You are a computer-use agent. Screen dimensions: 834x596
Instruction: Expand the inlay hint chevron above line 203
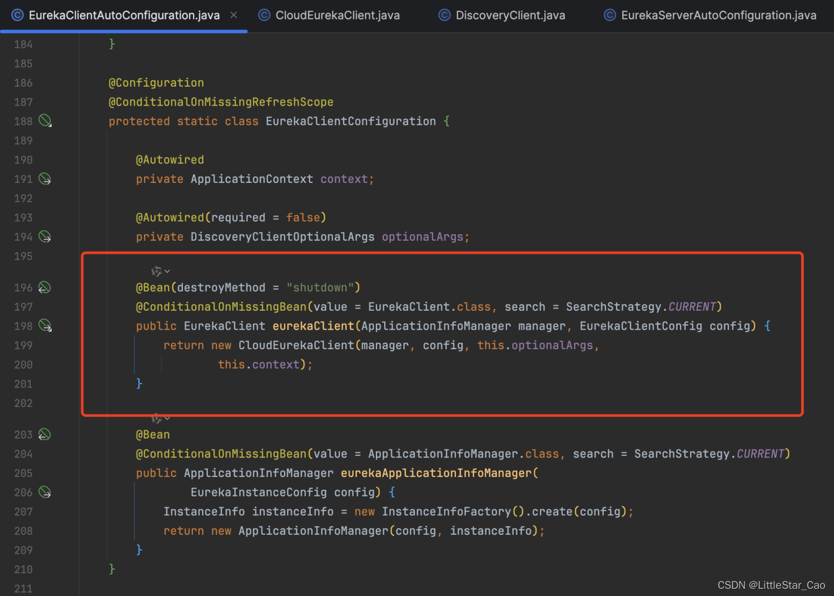pyautogui.click(x=167, y=418)
